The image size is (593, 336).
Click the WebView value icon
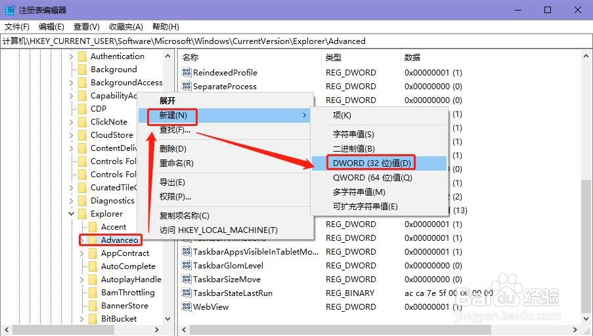187,306
